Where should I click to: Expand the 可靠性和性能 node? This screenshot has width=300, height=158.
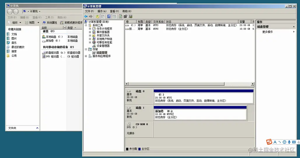[90, 42]
